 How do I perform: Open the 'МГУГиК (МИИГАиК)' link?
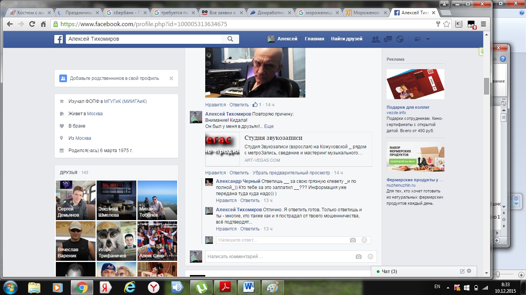[125, 101]
